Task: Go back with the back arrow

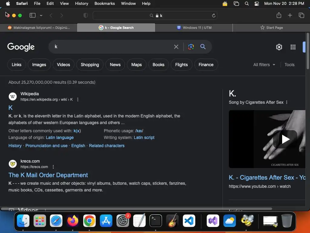Action: 51,15
